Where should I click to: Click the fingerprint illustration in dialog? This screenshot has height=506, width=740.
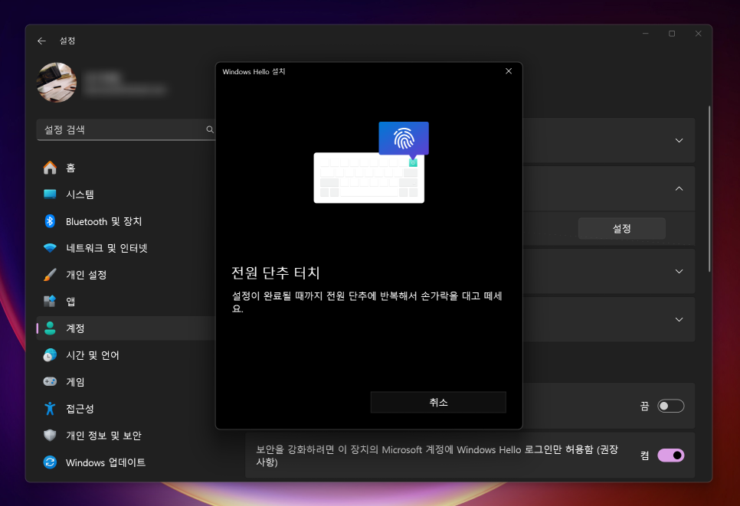click(x=404, y=139)
